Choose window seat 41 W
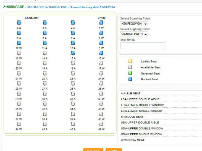 click(101, 124)
